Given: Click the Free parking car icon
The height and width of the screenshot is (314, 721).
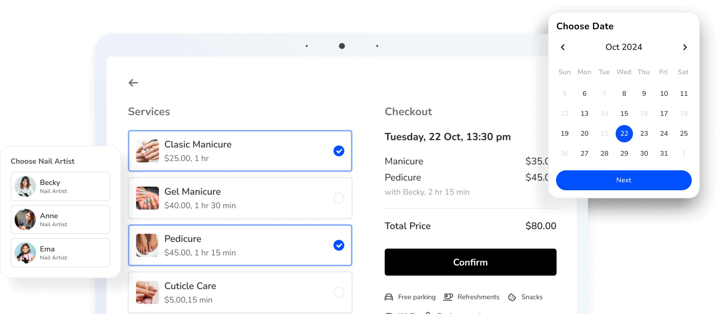Looking at the screenshot, I should tap(389, 297).
